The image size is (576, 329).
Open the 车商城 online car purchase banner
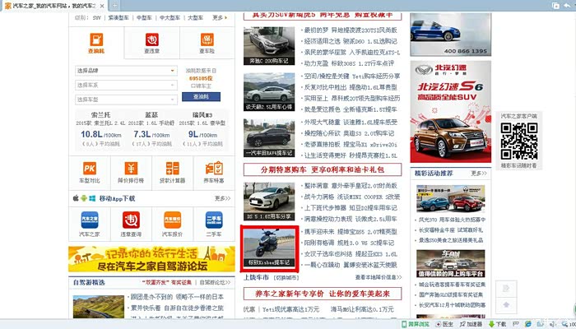point(450,264)
